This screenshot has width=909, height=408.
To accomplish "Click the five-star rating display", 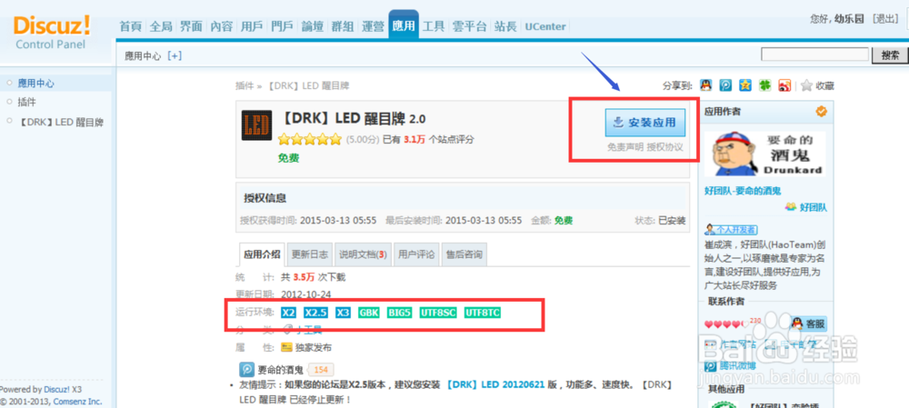I will (310, 139).
